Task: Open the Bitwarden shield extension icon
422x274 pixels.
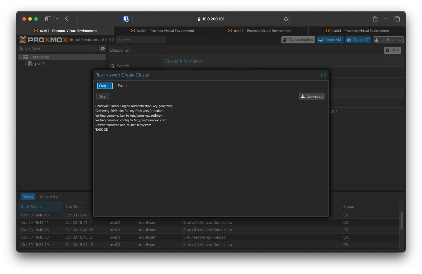Action: [x=126, y=19]
